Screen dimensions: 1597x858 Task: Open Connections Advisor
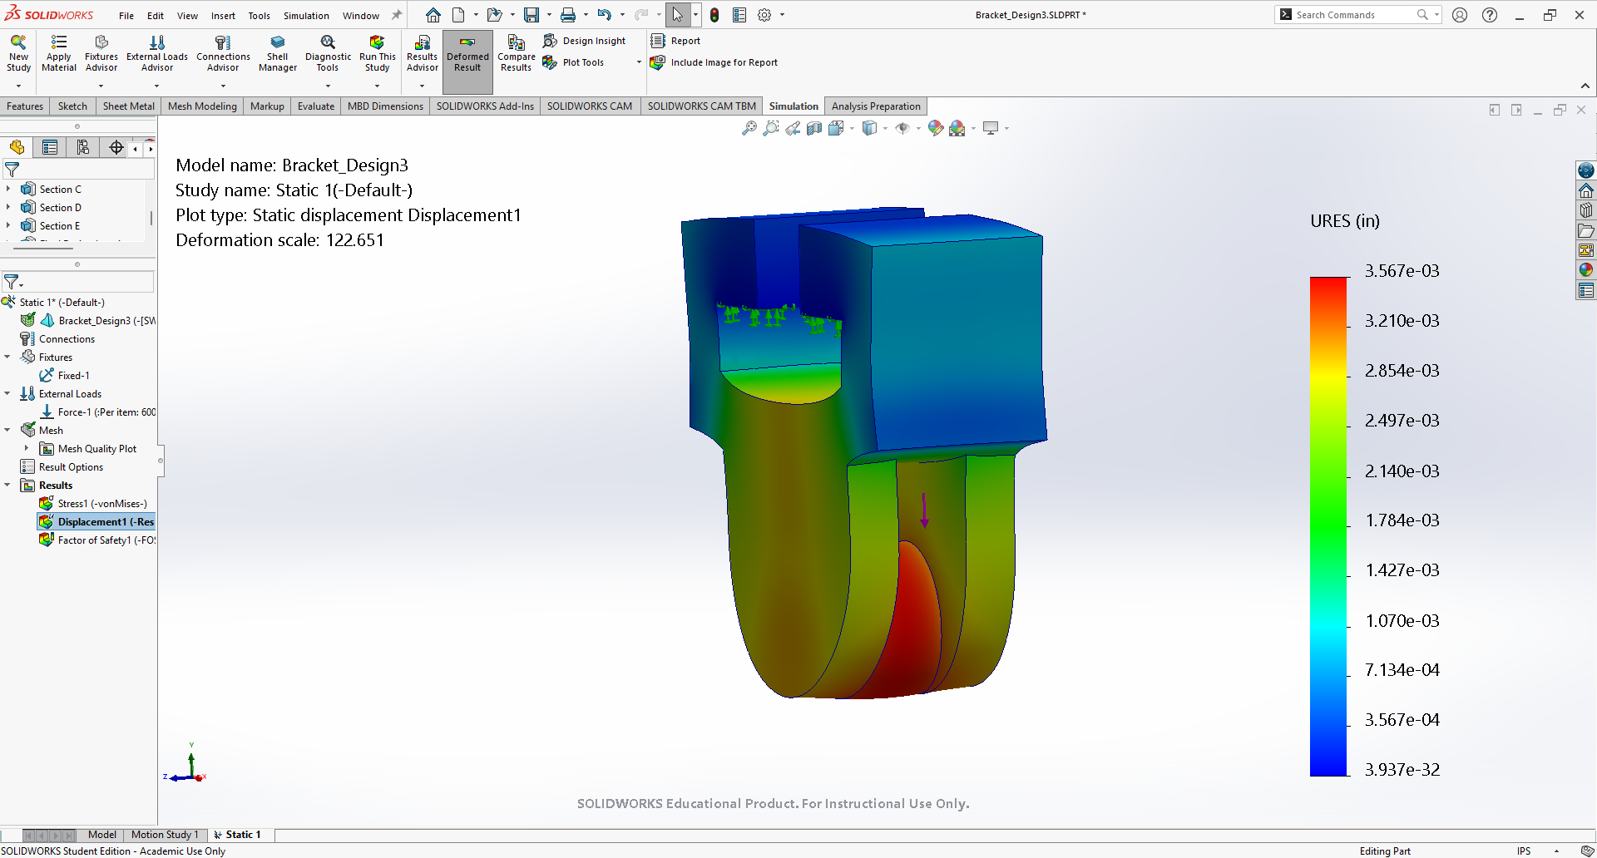[x=223, y=53]
